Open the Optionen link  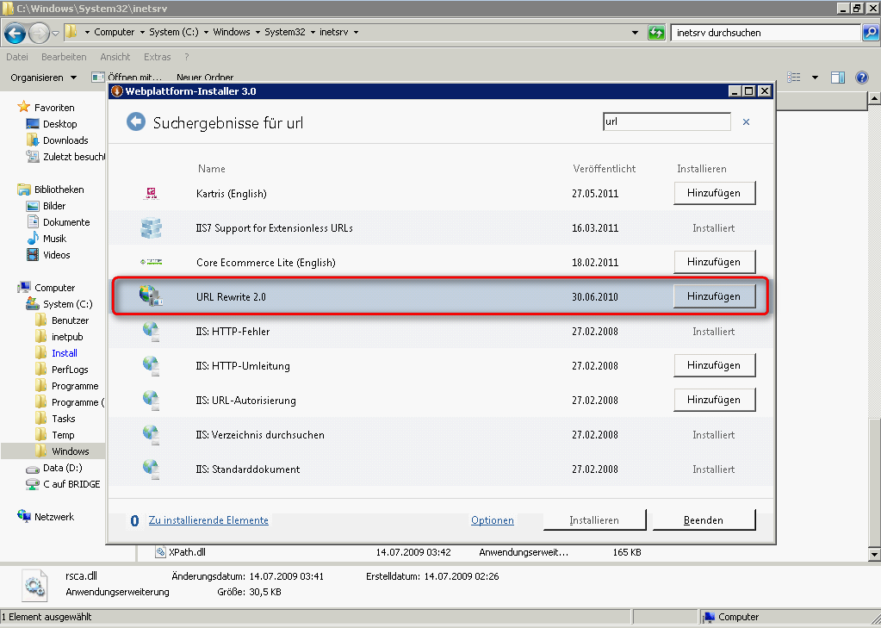point(493,520)
